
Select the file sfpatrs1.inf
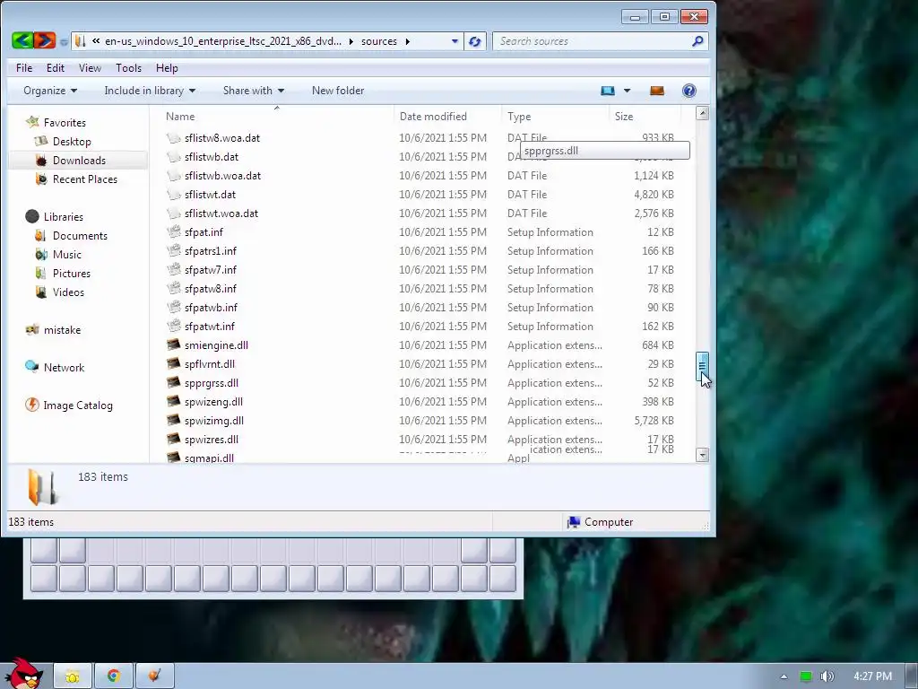[210, 251]
